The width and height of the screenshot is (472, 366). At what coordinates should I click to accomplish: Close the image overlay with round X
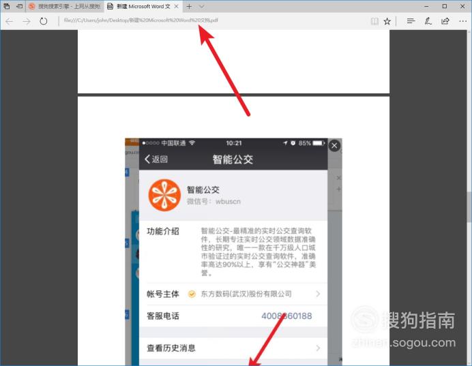[x=334, y=146]
